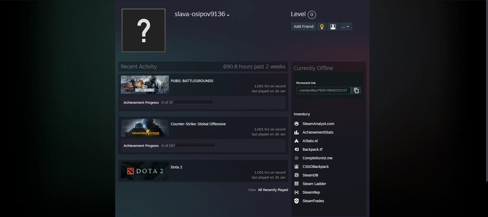Open the Completionist.me link

317,158
